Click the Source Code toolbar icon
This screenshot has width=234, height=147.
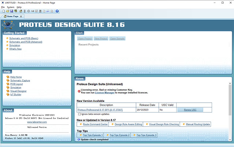(48, 11)
